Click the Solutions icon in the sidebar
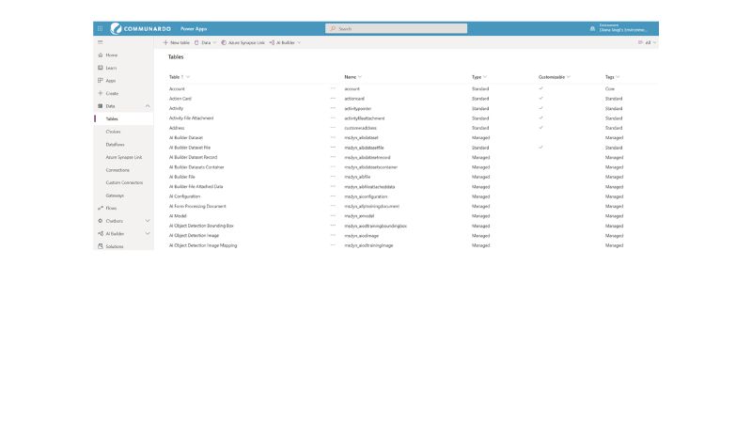Screen dimensions: 752x423 click(x=101, y=246)
